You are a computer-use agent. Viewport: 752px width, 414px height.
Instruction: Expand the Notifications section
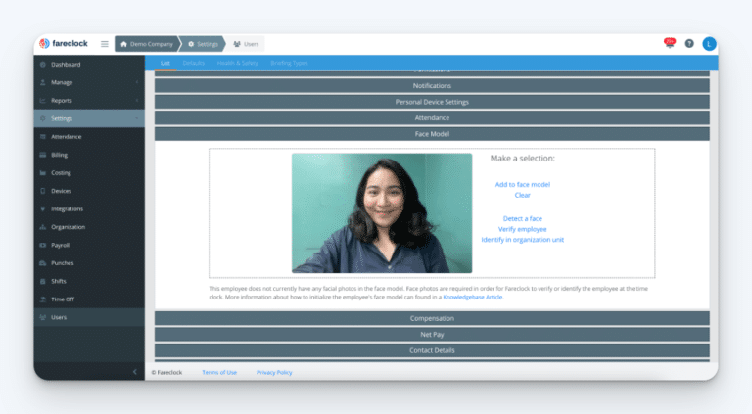432,86
